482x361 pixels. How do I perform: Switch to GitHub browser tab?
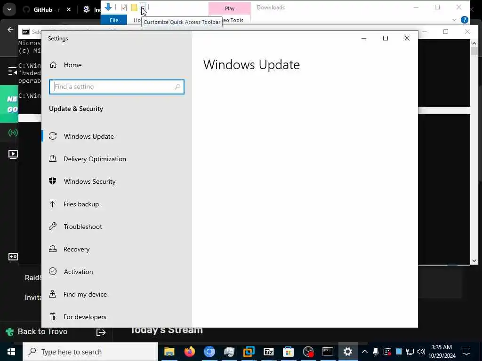point(47,10)
